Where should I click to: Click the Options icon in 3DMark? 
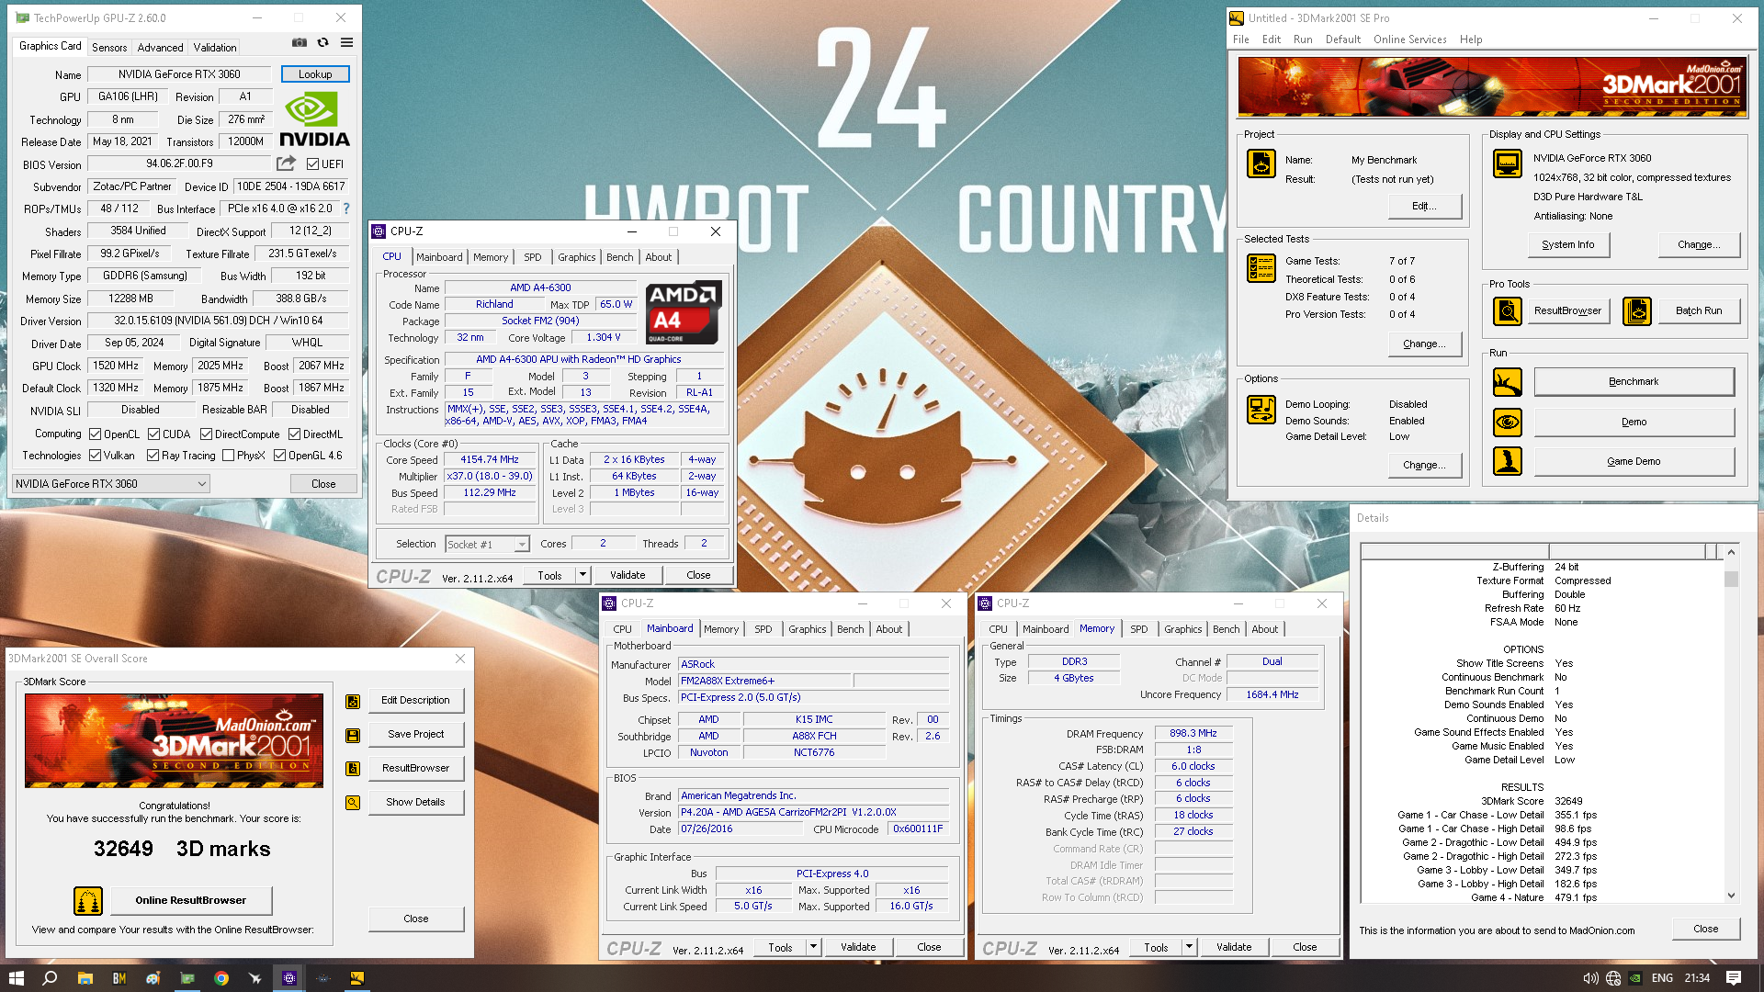[x=1261, y=410]
